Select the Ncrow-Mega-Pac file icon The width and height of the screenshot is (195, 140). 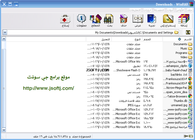[190, 88]
